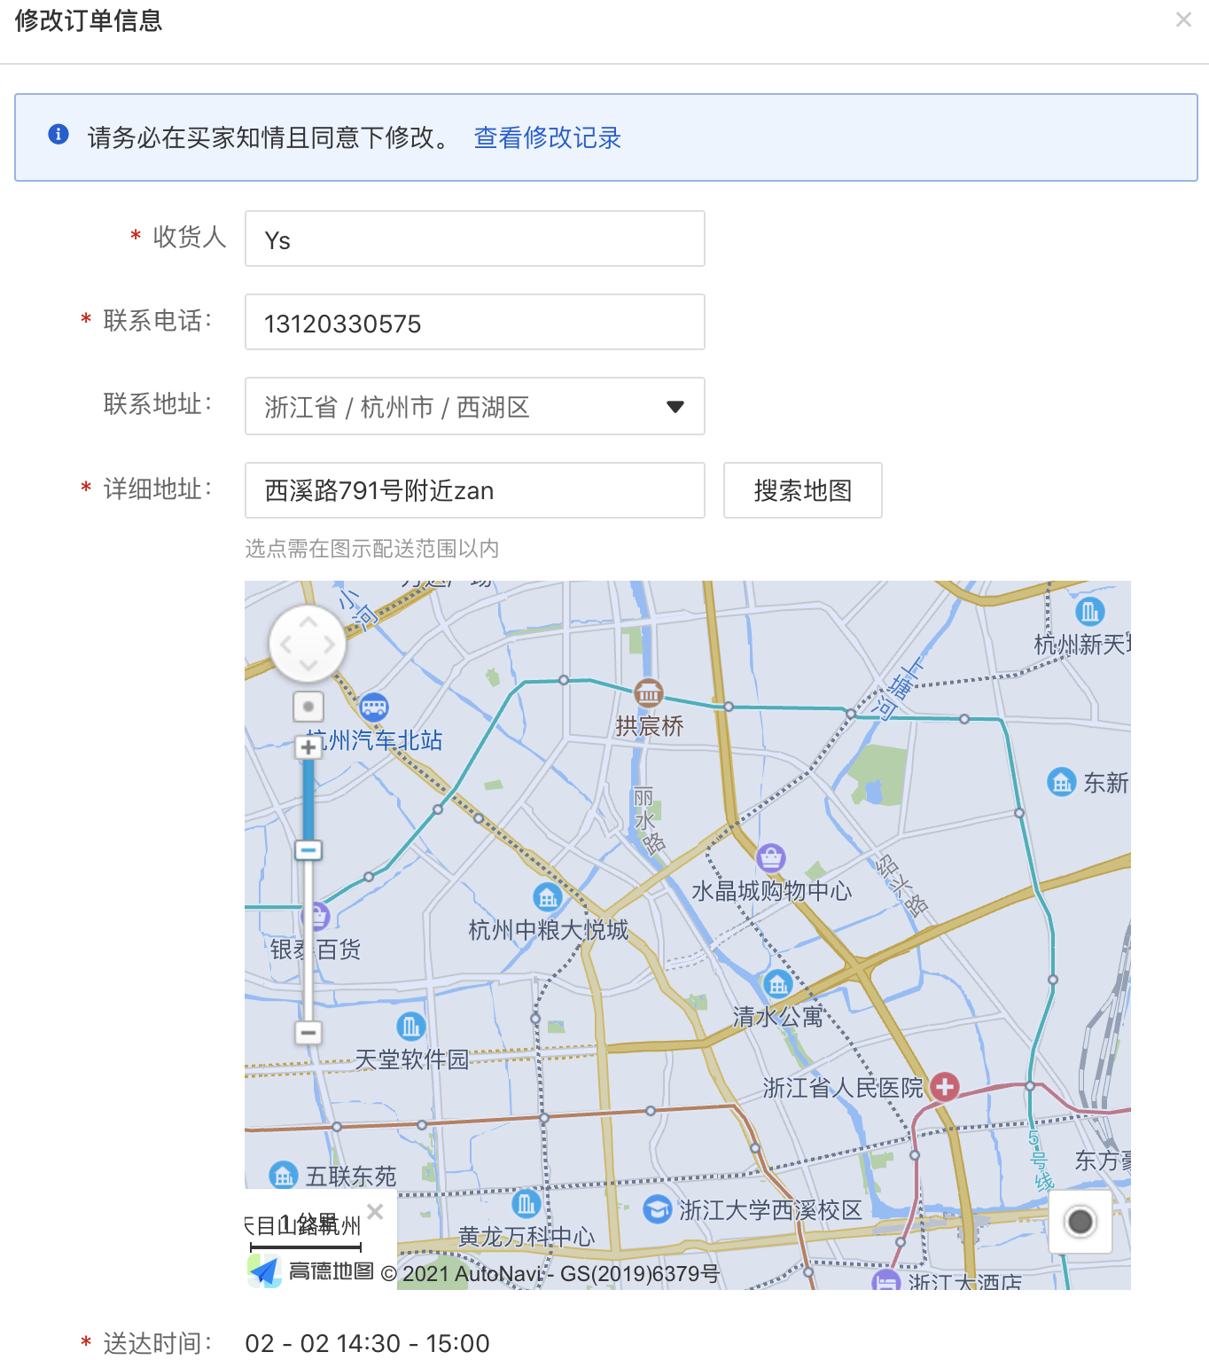Image resolution: width=1209 pixels, height=1360 pixels.
Task: Click the 联系电话 phone number field
Action: click(x=475, y=322)
